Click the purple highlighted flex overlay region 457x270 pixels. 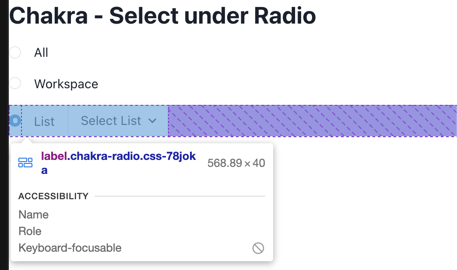[306, 121]
